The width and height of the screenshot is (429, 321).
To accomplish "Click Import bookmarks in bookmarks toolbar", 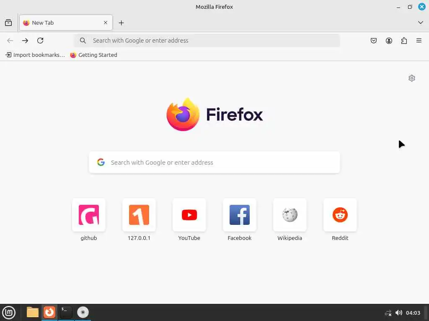I will coord(35,55).
